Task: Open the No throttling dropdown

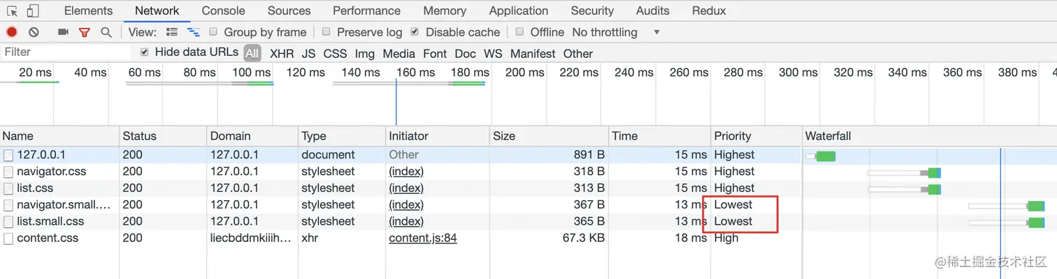Action: (615, 32)
